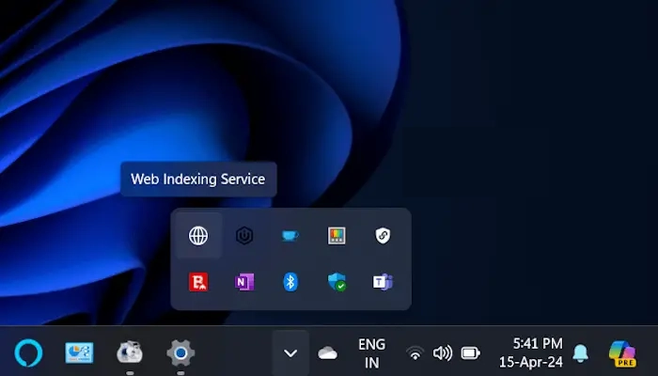Click the blue coffee cup tray icon
The image size is (658, 376).
pos(290,235)
